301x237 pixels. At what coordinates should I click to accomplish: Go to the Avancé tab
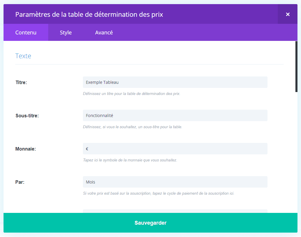[104, 32]
